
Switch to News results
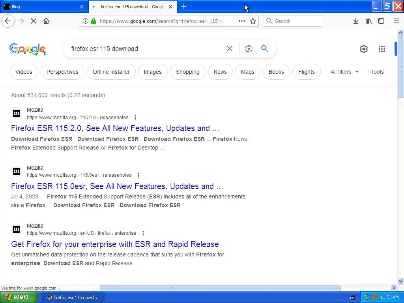click(220, 72)
